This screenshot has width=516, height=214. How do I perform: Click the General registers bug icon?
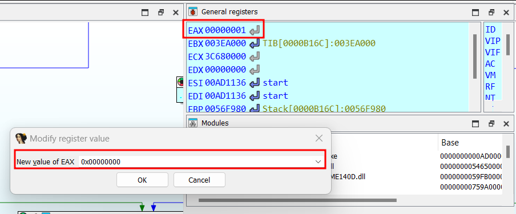click(x=192, y=12)
